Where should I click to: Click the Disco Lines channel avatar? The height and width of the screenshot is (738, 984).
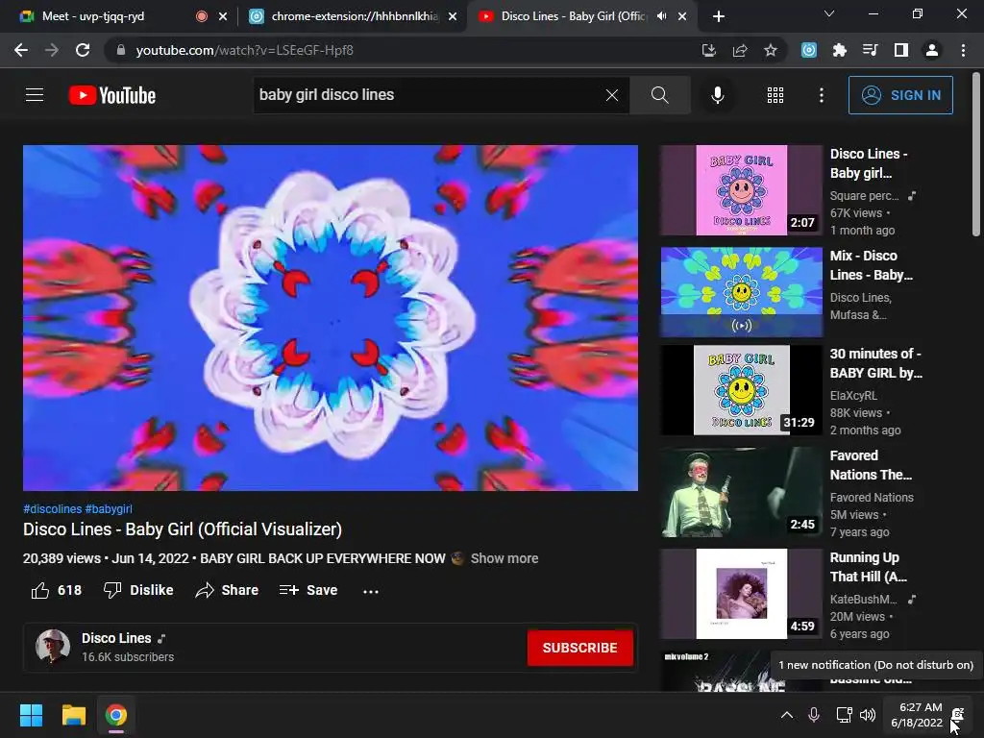pyautogui.click(x=53, y=647)
